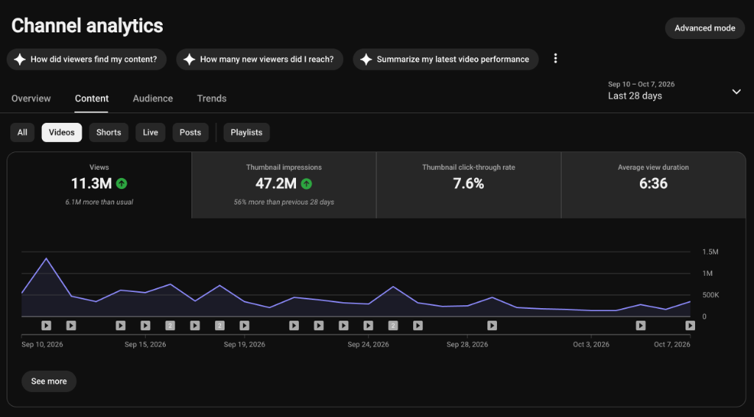Display the Average view duration metric
The image size is (754, 417).
pyautogui.click(x=654, y=185)
